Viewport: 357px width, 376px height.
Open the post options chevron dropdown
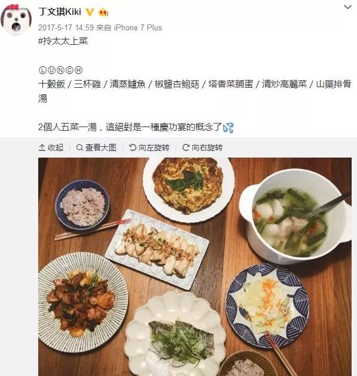(x=347, y=7)
